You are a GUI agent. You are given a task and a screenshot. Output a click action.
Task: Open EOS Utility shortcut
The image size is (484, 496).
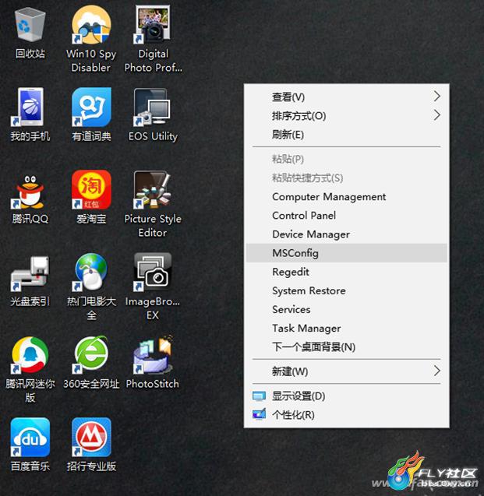(153, 107)
